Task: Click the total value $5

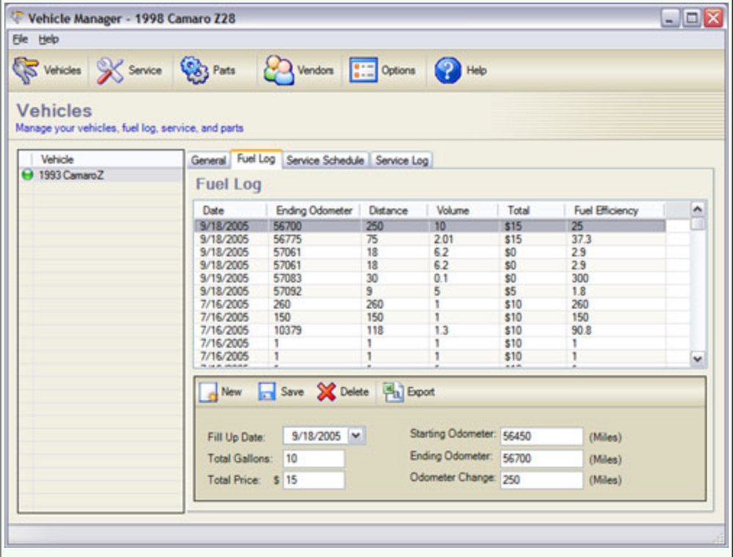Action: 510,291
